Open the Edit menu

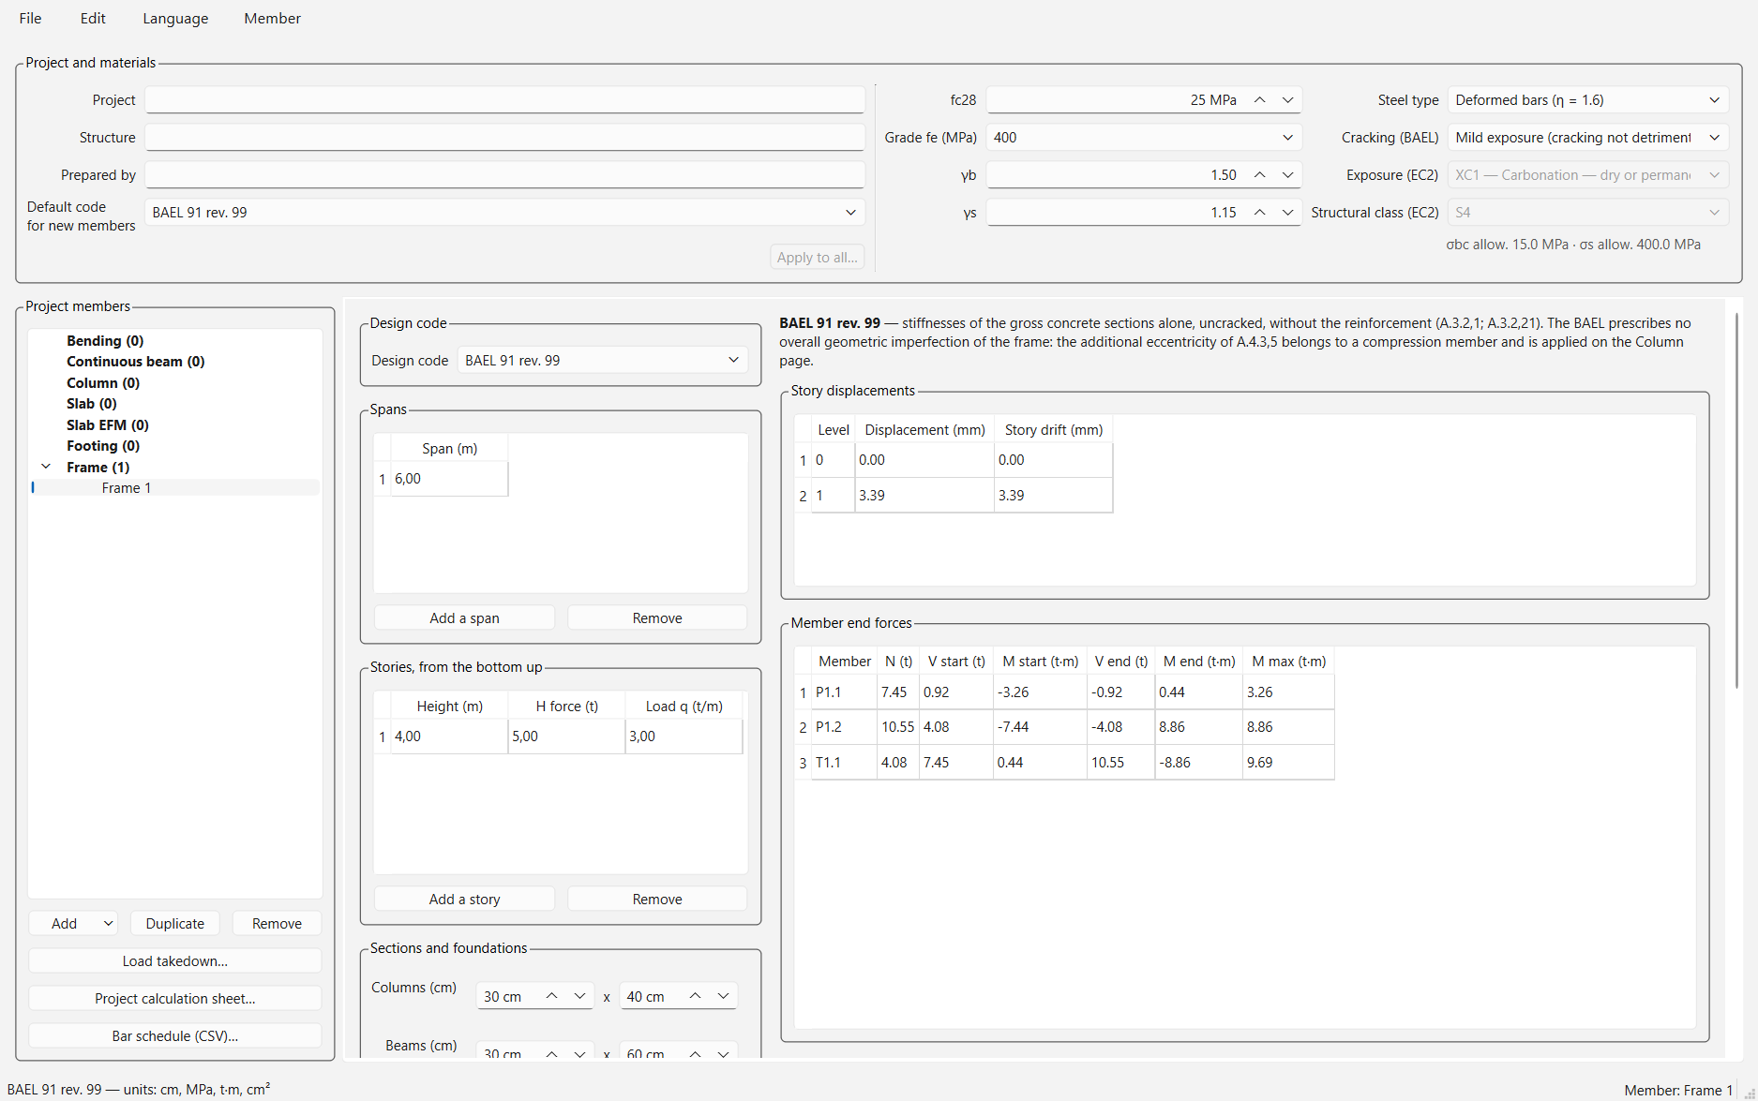pyautogui.click(x=93, y=19)
